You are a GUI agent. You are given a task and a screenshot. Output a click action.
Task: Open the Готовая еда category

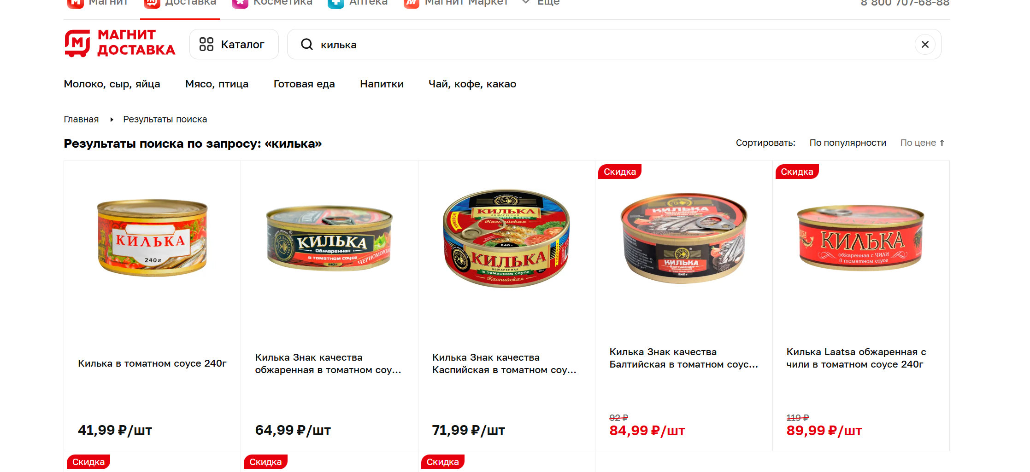click(304, 84)
